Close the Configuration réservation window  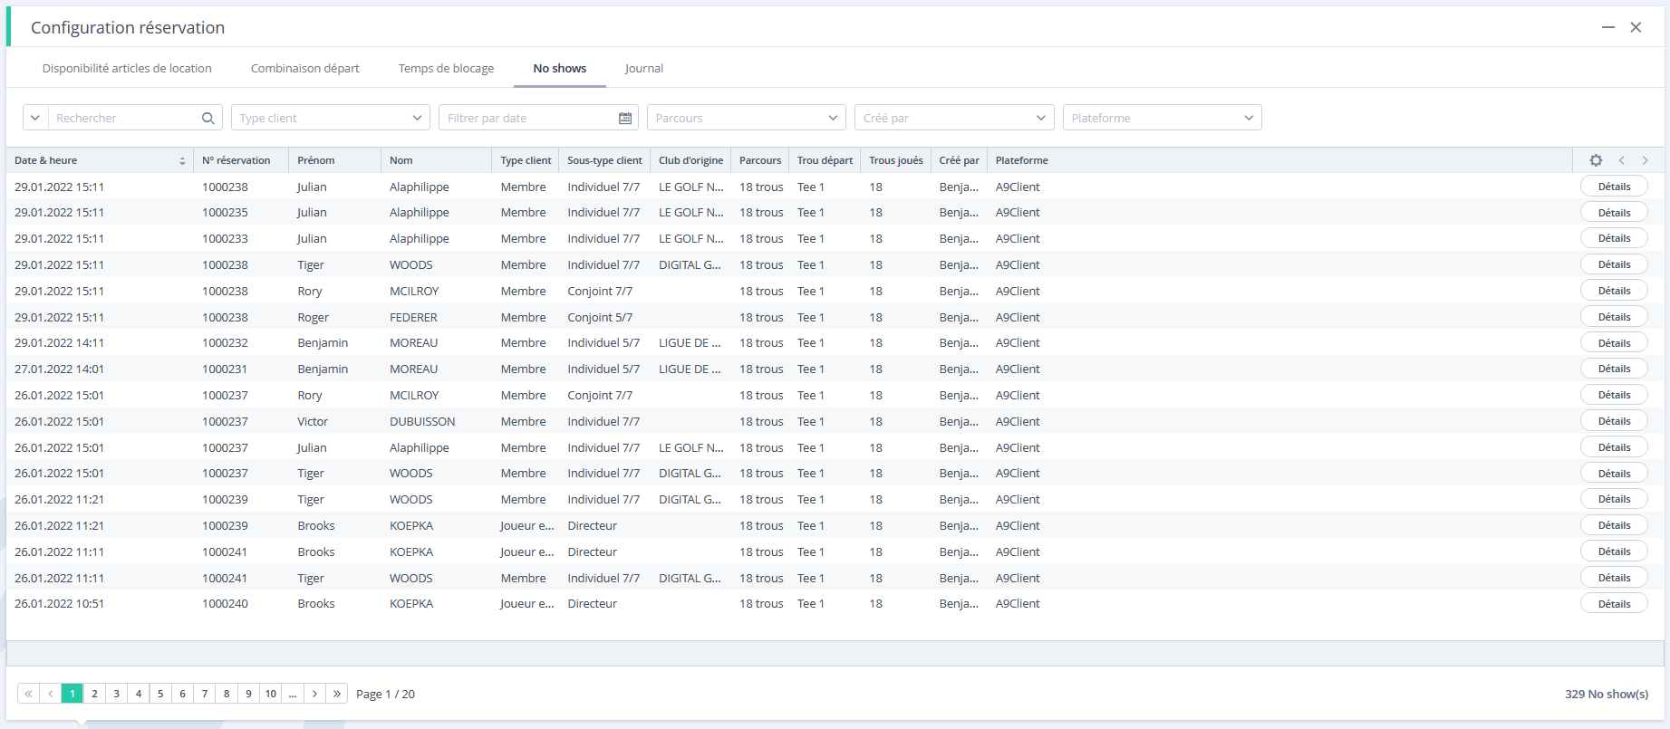[1636, 27]
